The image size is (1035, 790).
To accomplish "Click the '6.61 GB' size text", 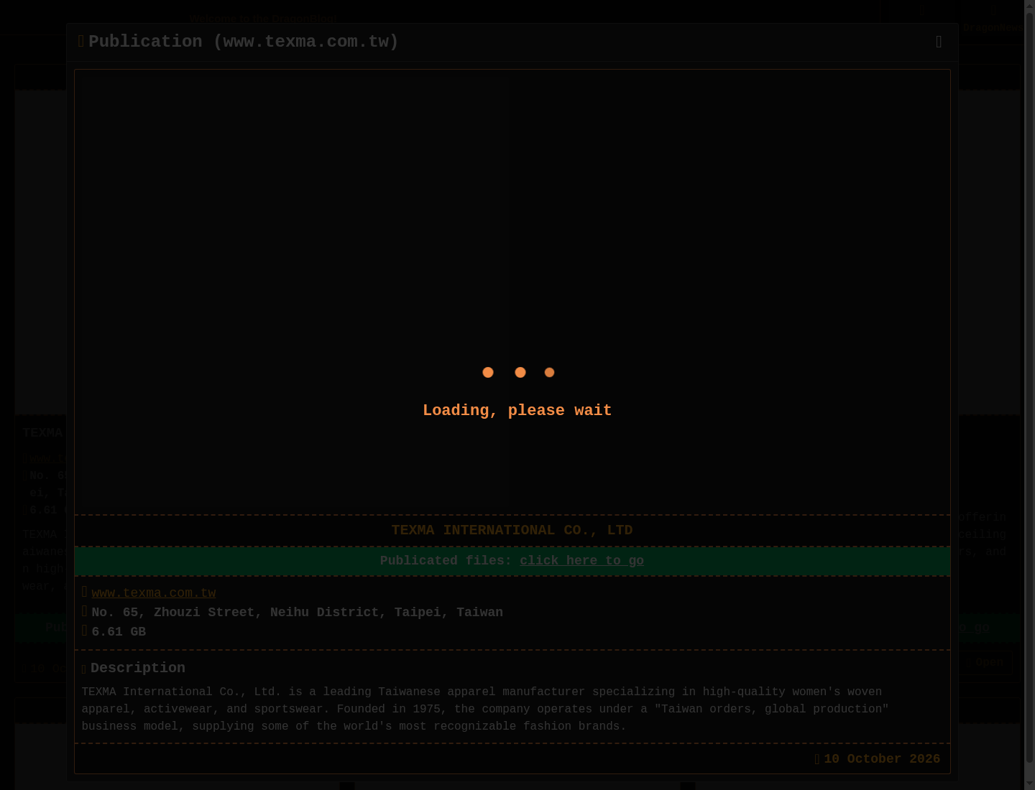I will tap(119, 631).
